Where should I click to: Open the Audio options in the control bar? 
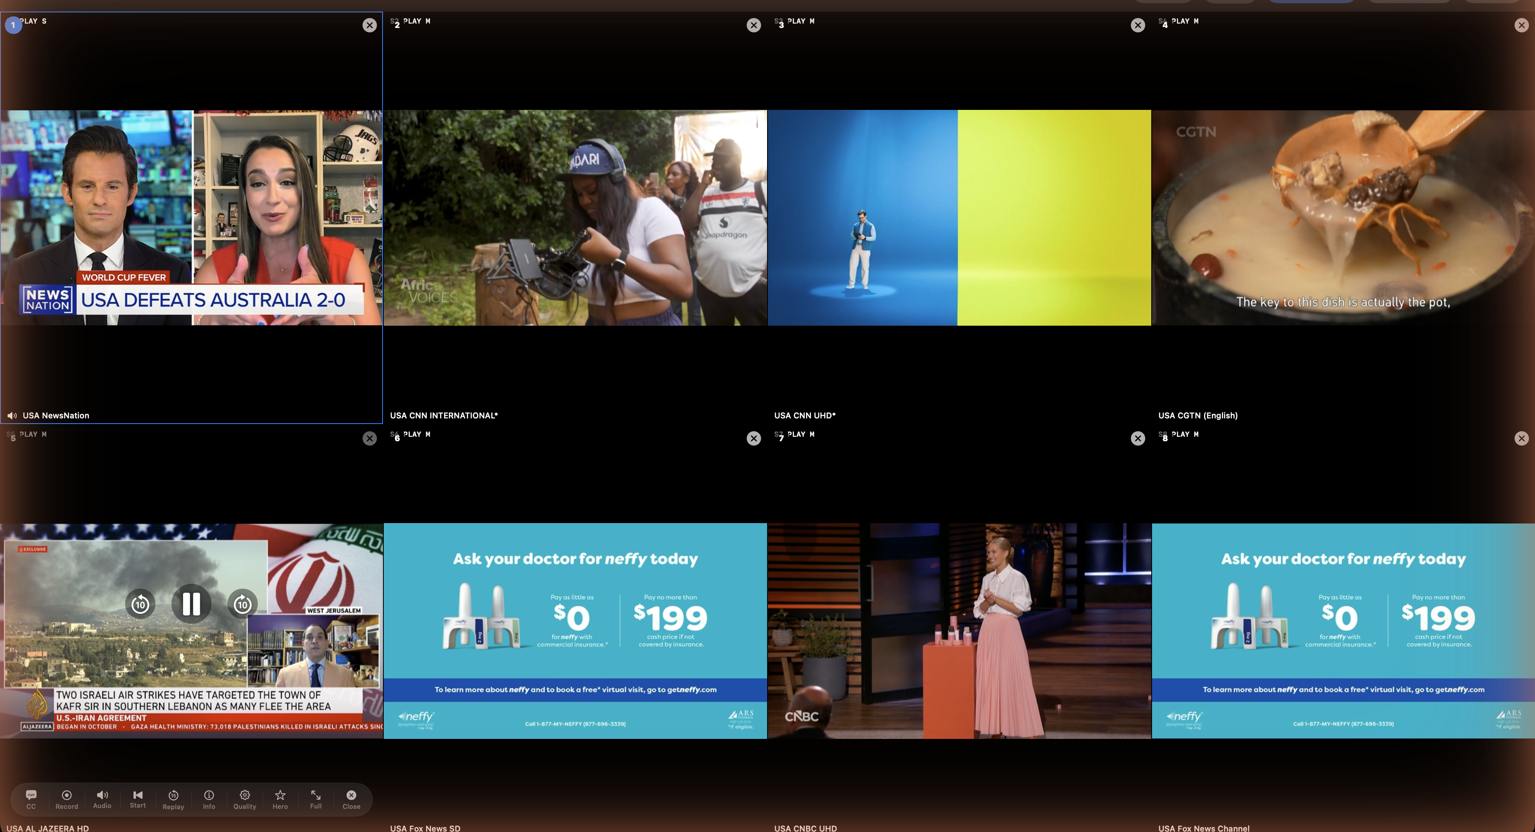coord(102,799)
